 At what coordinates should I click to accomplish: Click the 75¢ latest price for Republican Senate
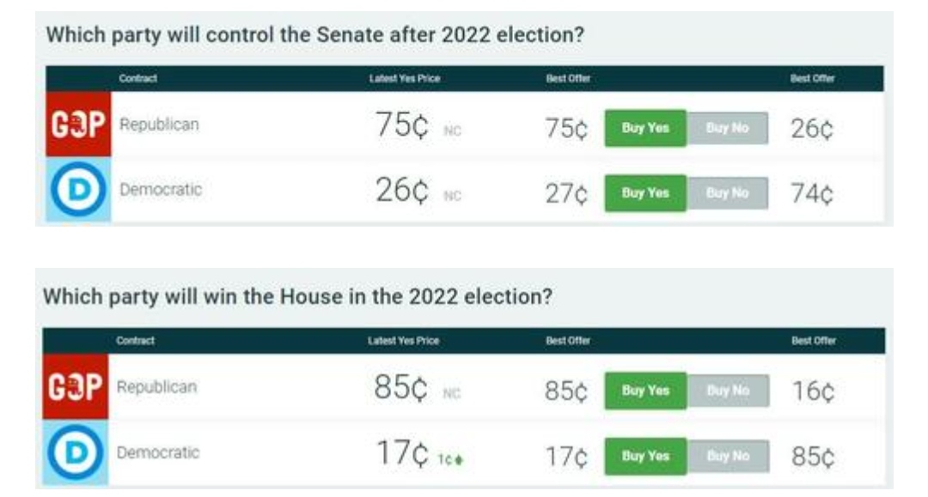(401, 125)
